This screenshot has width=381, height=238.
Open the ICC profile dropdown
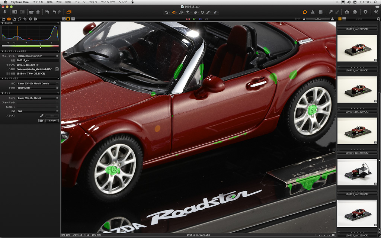37,84
